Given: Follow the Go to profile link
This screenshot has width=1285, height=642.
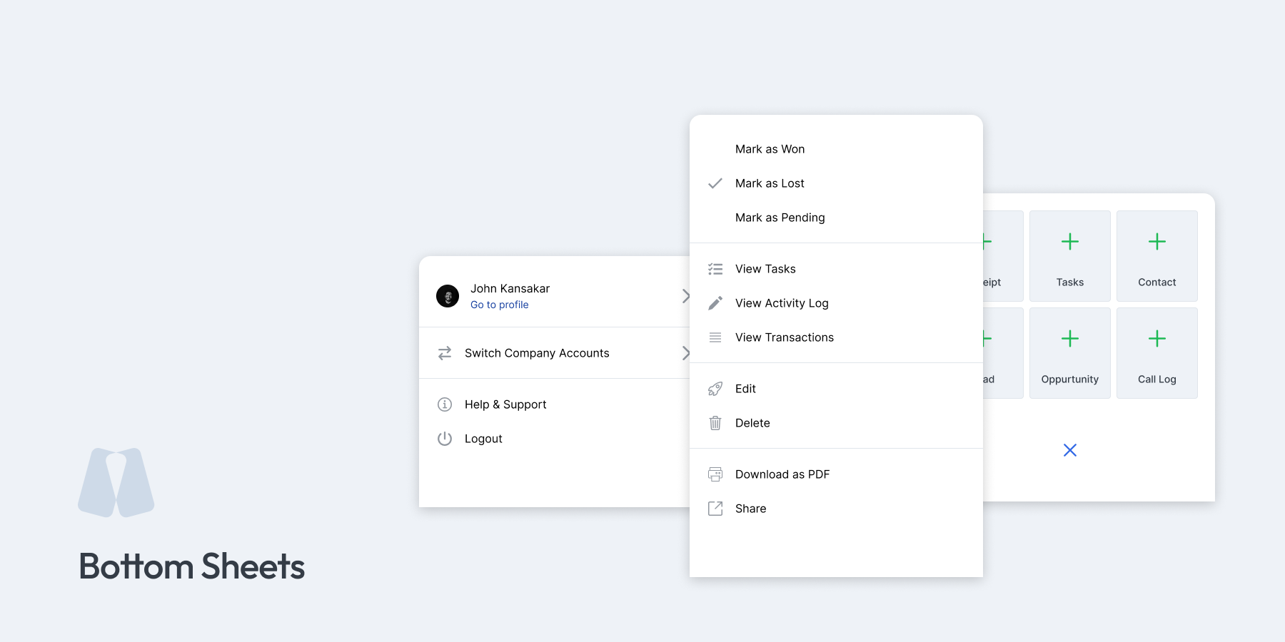Looking at the screenshot, I should coord(500,305).
